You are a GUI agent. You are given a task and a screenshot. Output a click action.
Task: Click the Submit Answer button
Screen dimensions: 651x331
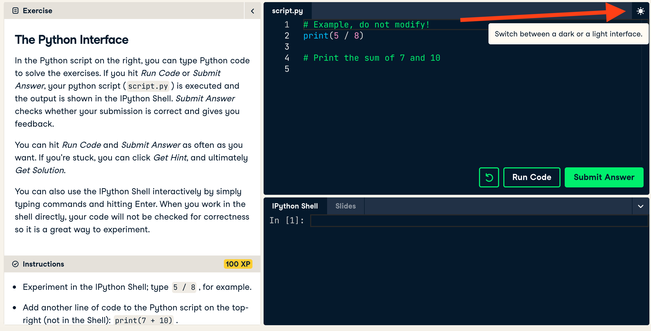coord(604,177)
